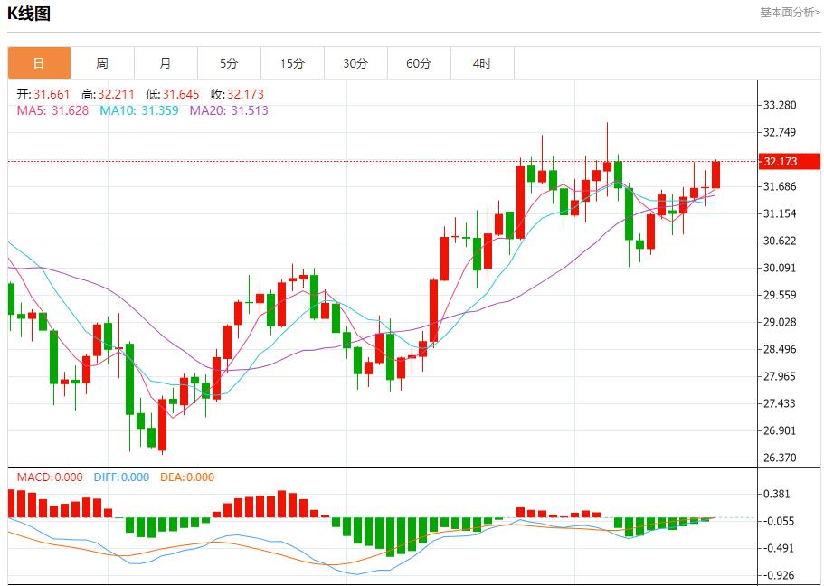Click the latest red candlestick on the right
824x586 pixels.
click(x=715, y=175)
